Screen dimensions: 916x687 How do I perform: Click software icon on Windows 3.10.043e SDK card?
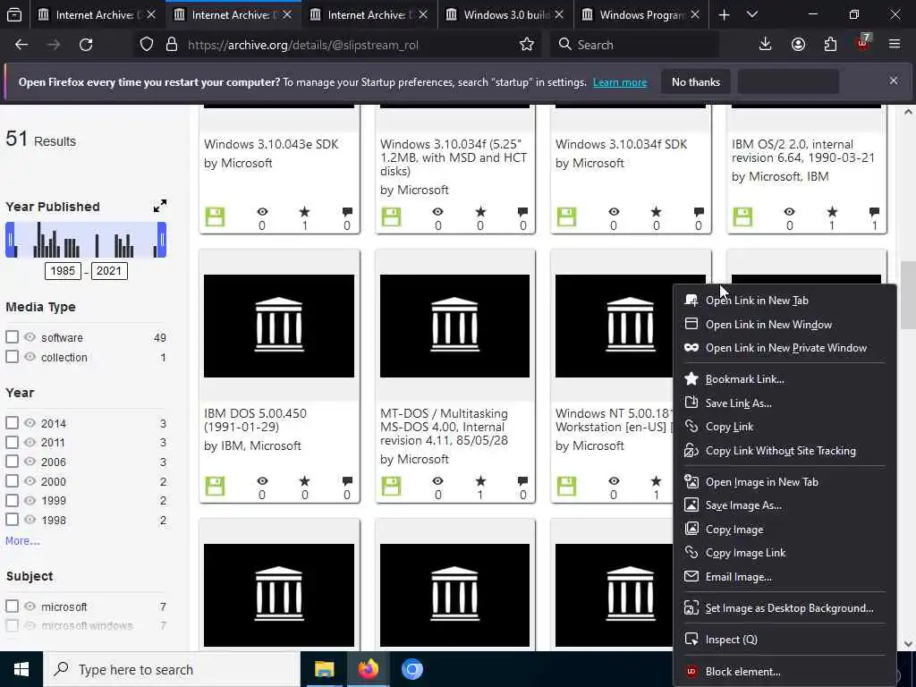point(215,216)
